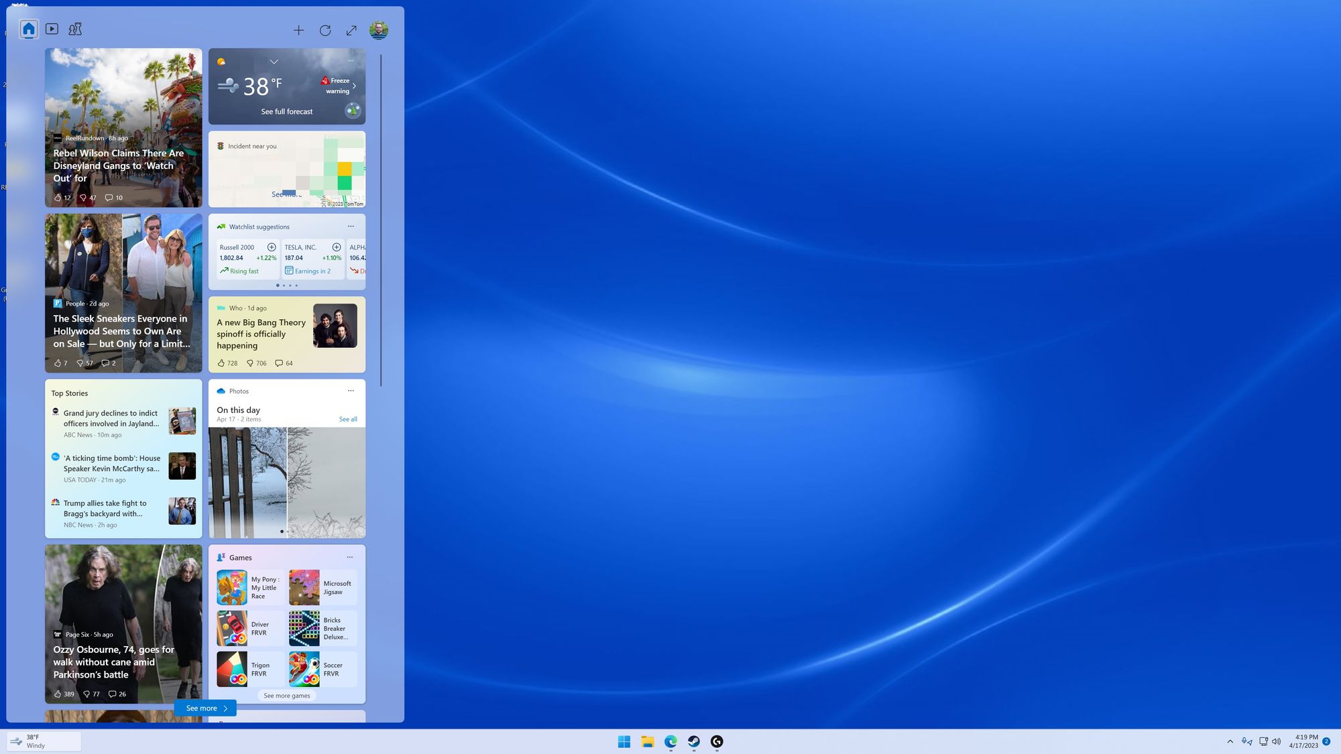Open Watchlist suggestions more options menu
Viewport: 1341px width, 754px height.
click(351, 227)
